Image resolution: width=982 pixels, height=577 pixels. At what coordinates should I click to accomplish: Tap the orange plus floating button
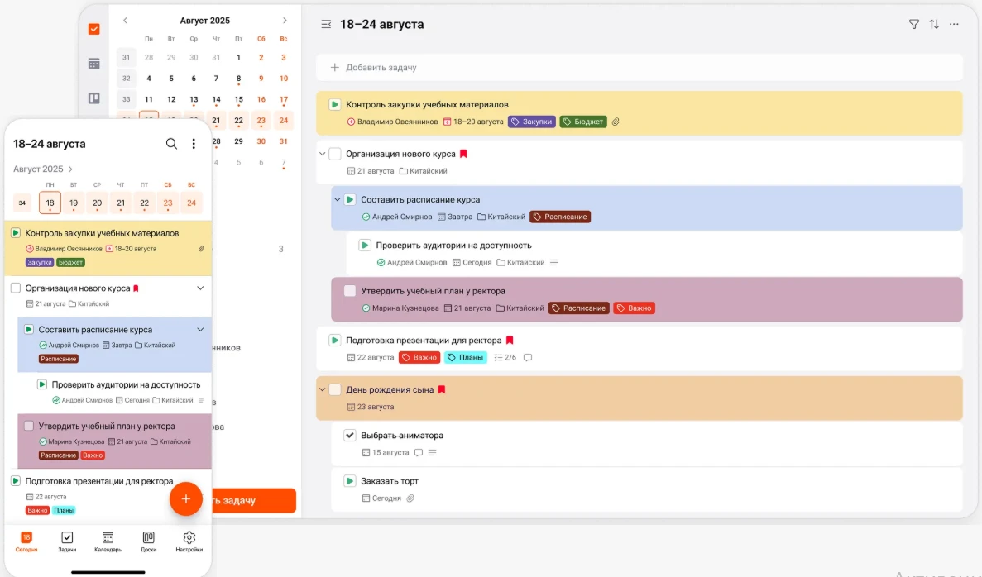(x=186, y=498)
